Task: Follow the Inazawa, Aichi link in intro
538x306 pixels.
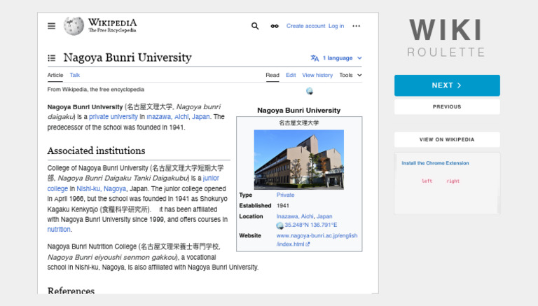Action: coord(167,117)
